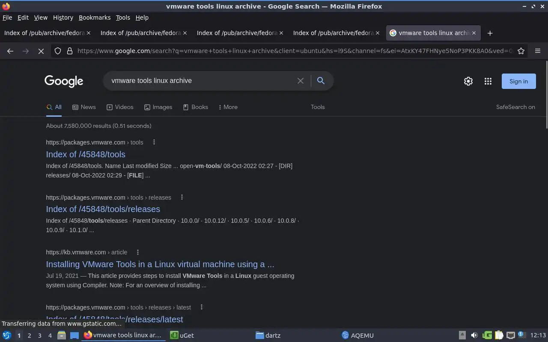Open the Lubuntu start menu
Image resolution: width=548 pixels, height=342 pixels.
point(7,336)
